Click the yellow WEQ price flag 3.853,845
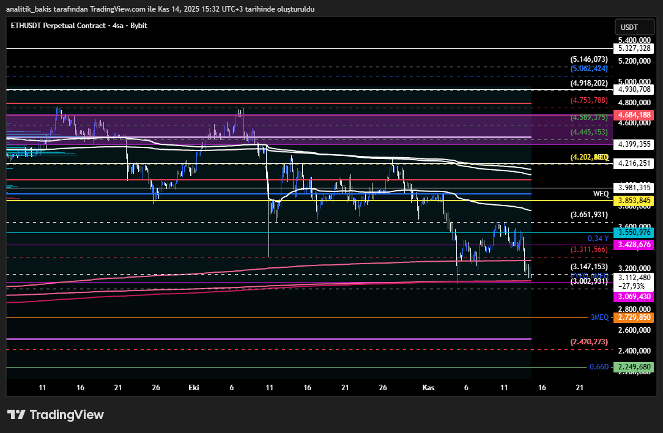The height and width of the screenshot is (433, 663). [634, 200]
